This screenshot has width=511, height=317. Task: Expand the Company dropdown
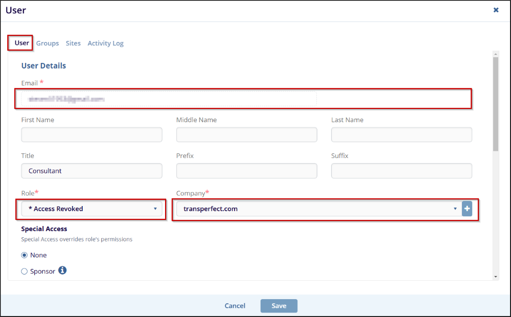click(317, 209)
